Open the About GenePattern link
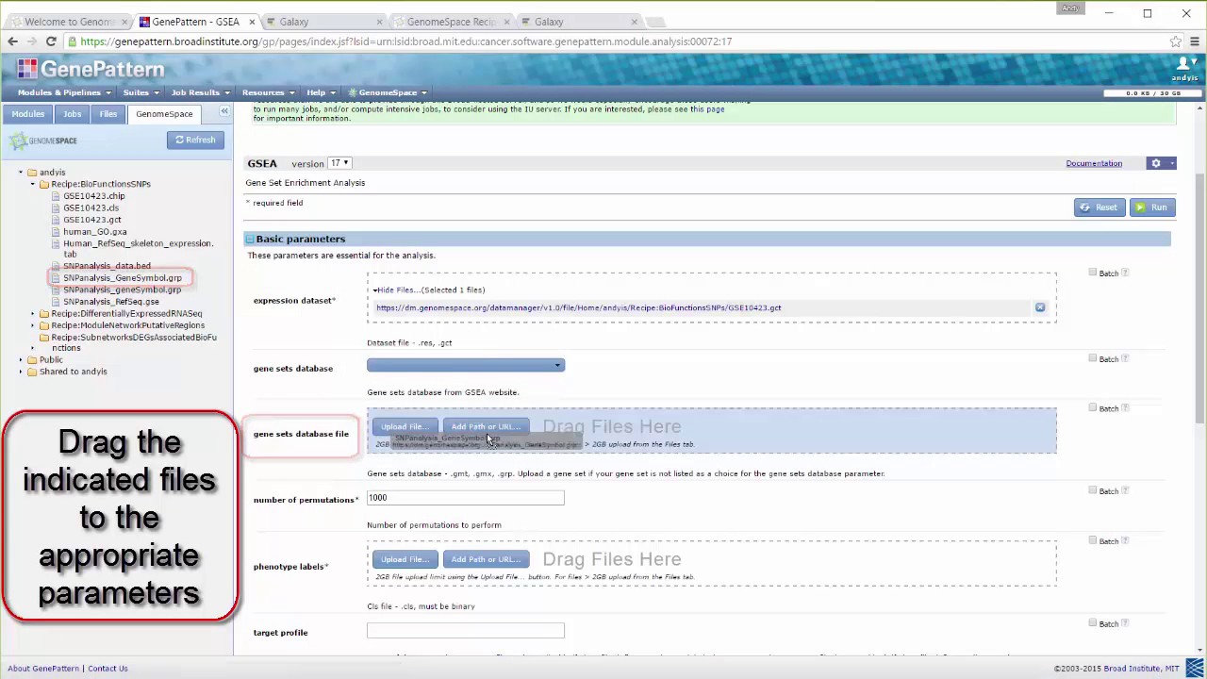 [x=43, y=669]
